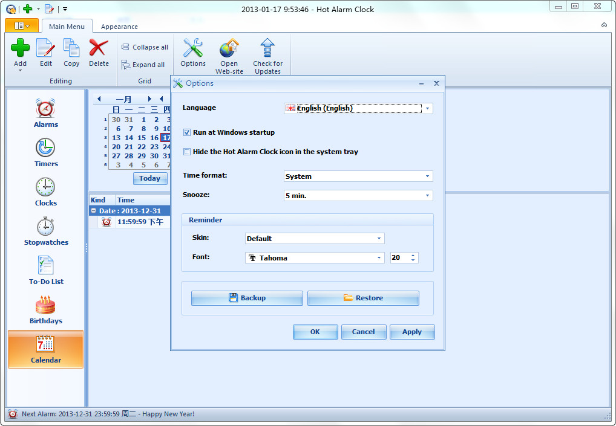This screenshot has height=426, width=616.
Task: Open the reminder Skin dropdown
Action: (379, 238)
